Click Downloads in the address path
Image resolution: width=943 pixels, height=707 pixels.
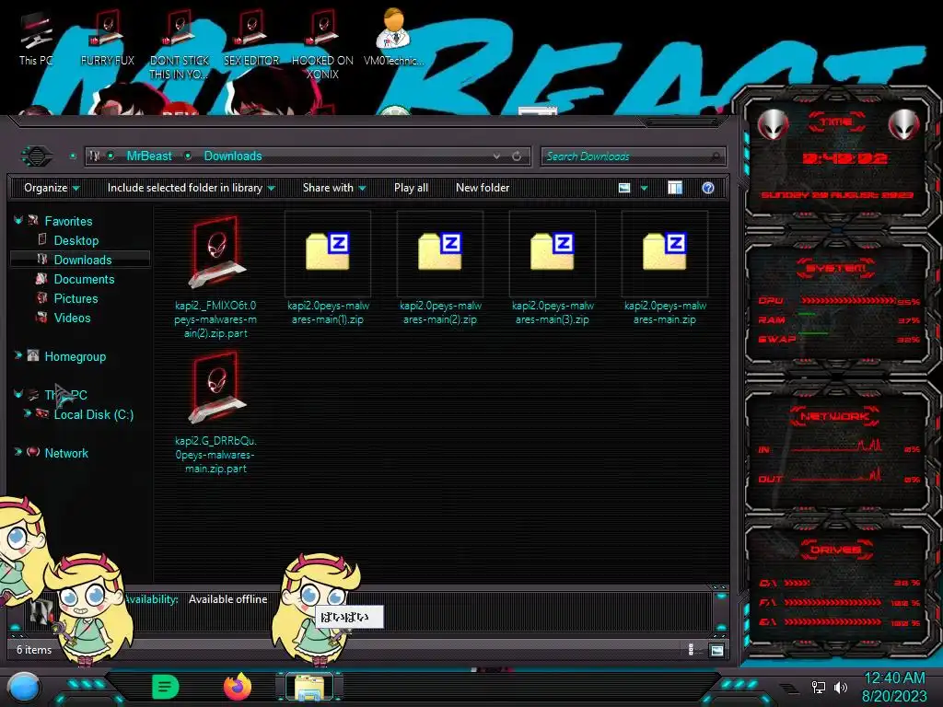click(x=233, y=156)
